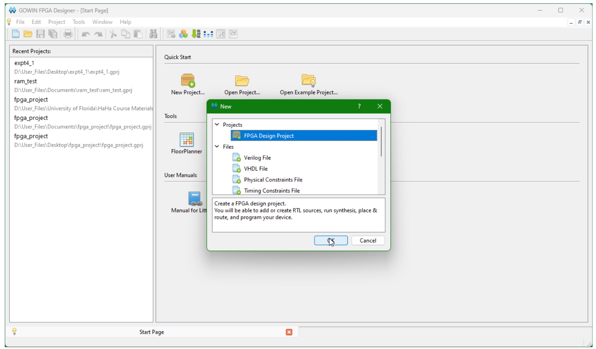596x349 pixels.
Task: Click the Print toolbar icon
Action: (68, 34)
